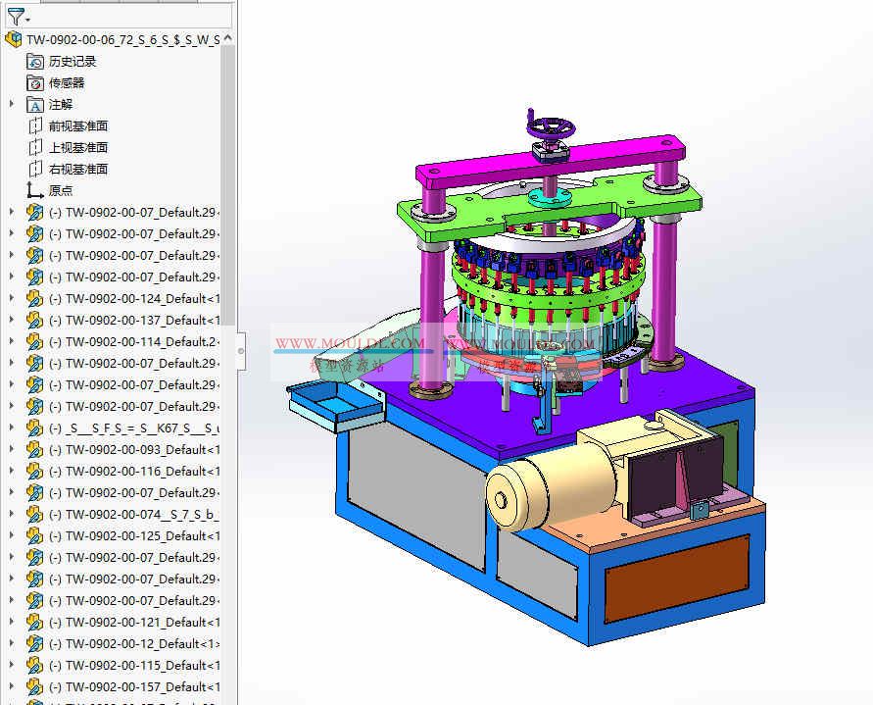Click the top-level assembly icon for TW-0902-00-06
This screenshot has width=873, height=705.
click(x=14, y=39)
